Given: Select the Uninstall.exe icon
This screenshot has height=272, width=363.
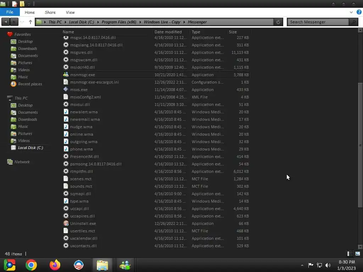Looking at the screenshot, I should [x=66, y=223].
